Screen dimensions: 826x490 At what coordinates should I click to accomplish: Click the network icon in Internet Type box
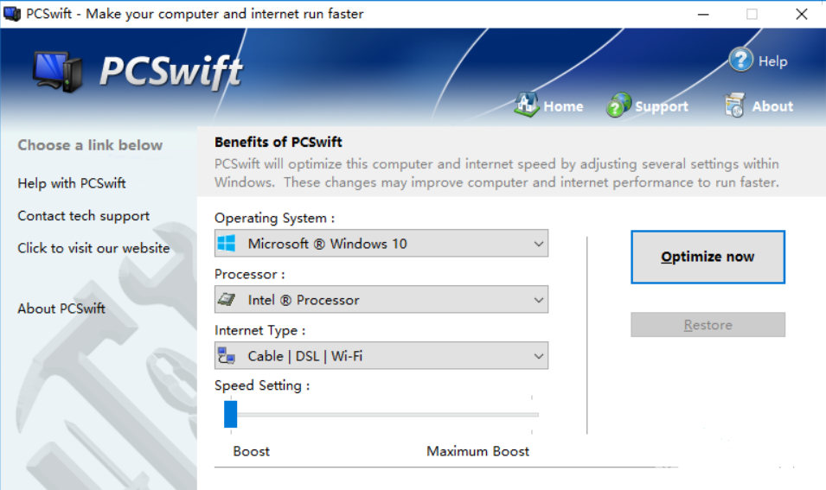pyautogui.click(x=227, y=356)
